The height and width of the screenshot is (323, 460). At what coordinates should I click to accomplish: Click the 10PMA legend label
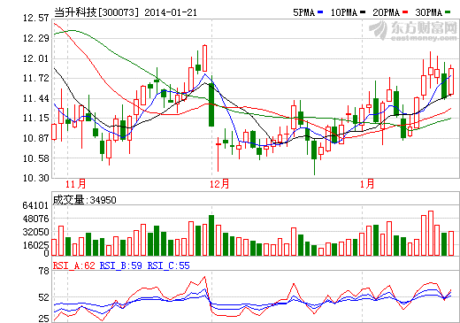(x=344, y=12)
